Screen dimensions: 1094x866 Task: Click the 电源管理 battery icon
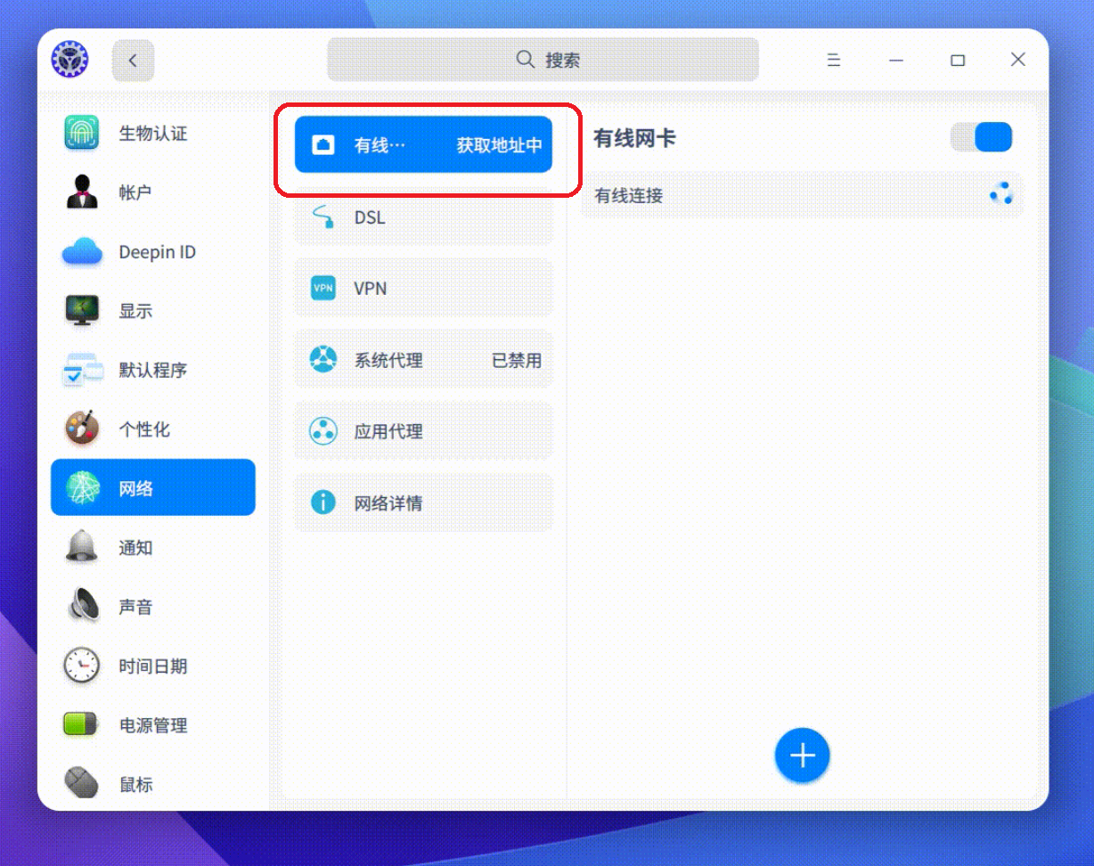coord(82,724)
